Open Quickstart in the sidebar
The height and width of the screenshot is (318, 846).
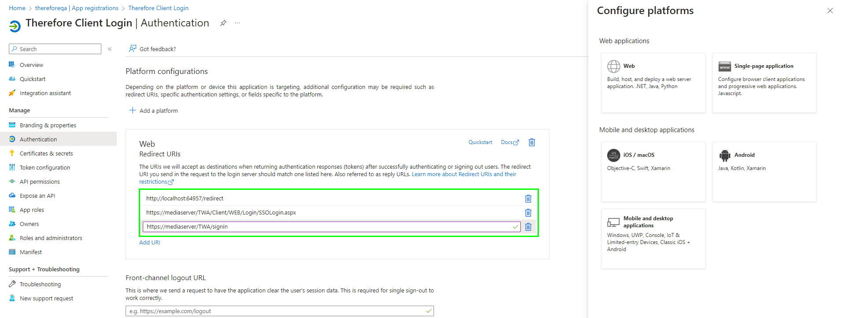(x=33, y=79)
